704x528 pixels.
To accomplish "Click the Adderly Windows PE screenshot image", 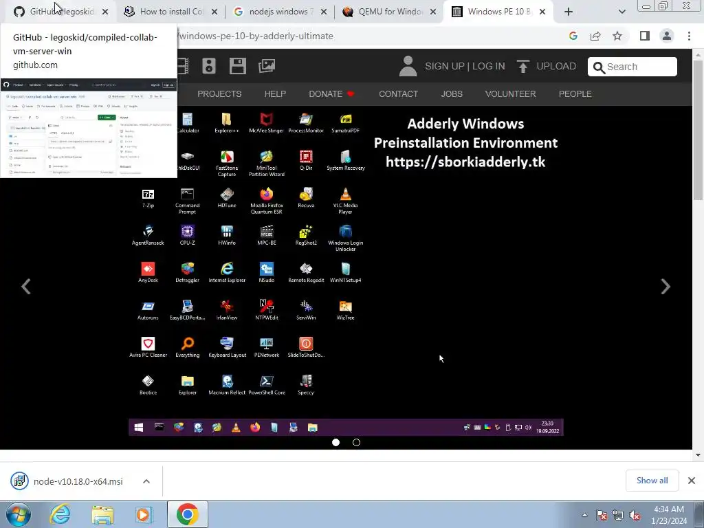I will coord(346,271).
